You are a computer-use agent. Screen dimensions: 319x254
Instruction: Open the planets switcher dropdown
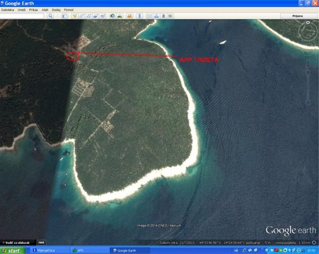128,16
